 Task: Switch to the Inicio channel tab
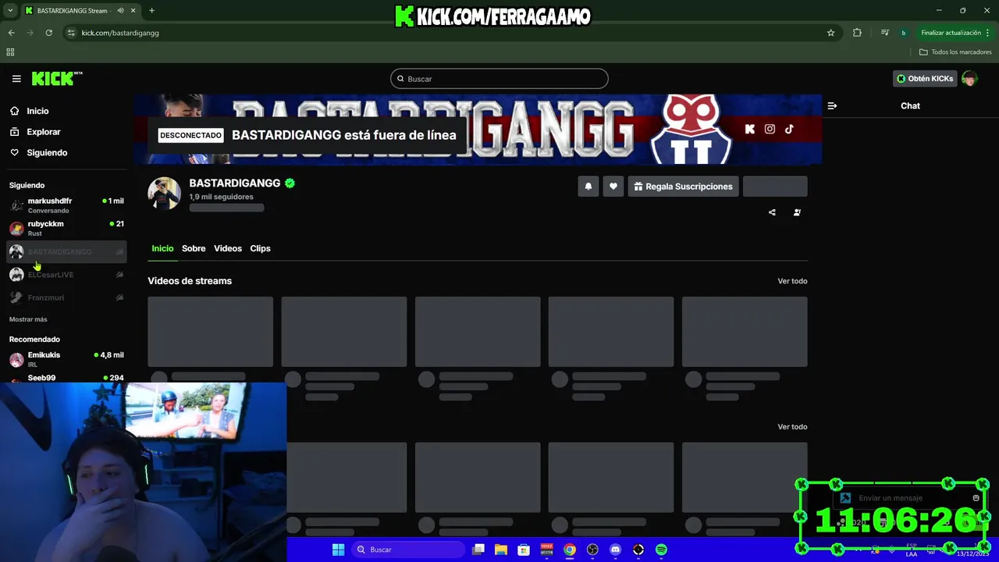point(162,248)
